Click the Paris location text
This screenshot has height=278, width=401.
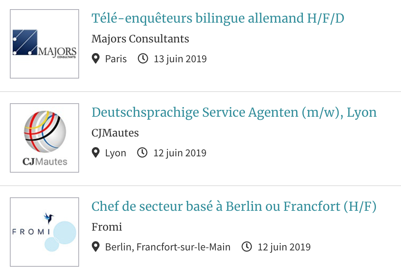click(x=116, y=59)
